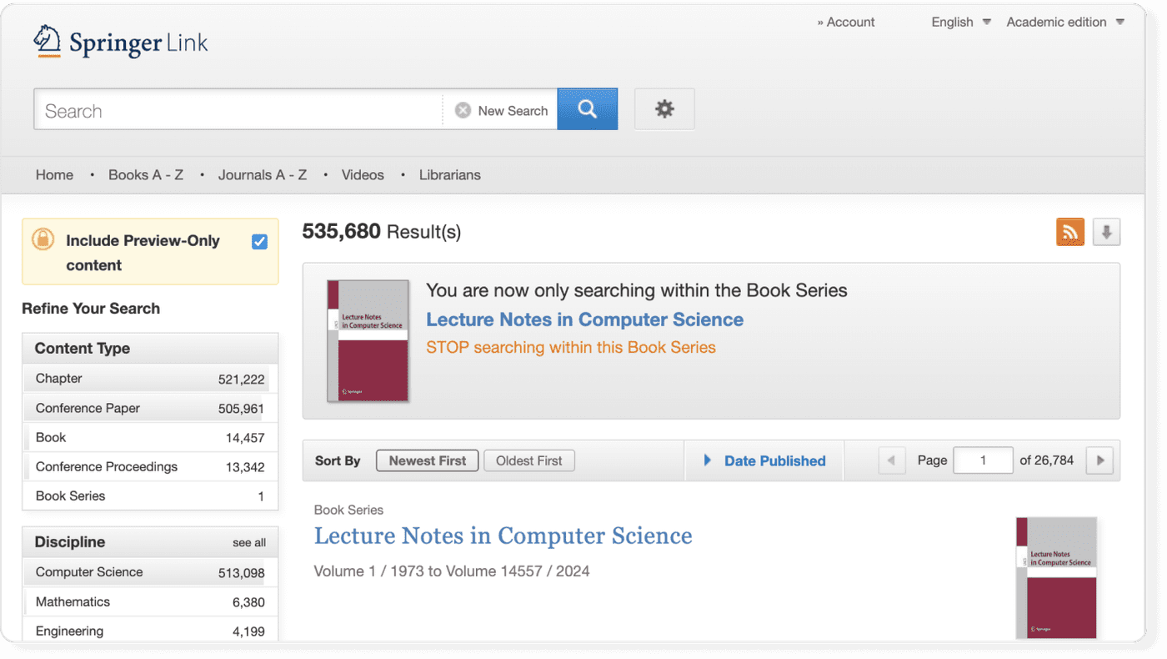The image size is (1167, 659).
Task: Filter results by Conference Paper
Action: pos(87,408)
